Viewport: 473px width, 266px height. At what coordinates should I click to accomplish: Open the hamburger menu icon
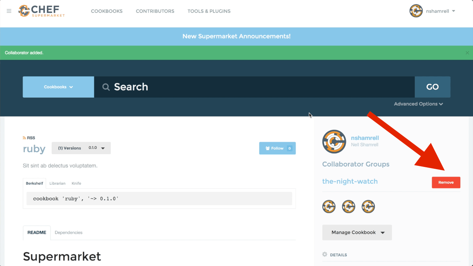coord(9,11)
